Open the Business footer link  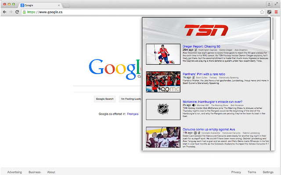click(35, 172)
